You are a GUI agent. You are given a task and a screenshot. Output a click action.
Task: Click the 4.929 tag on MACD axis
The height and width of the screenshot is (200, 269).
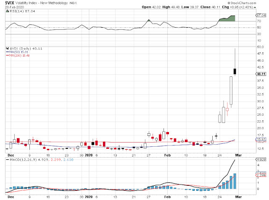pyautogui.click(x=261, y=159)
